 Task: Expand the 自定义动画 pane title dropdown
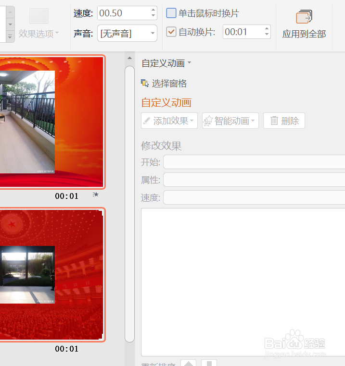point(189,62)
